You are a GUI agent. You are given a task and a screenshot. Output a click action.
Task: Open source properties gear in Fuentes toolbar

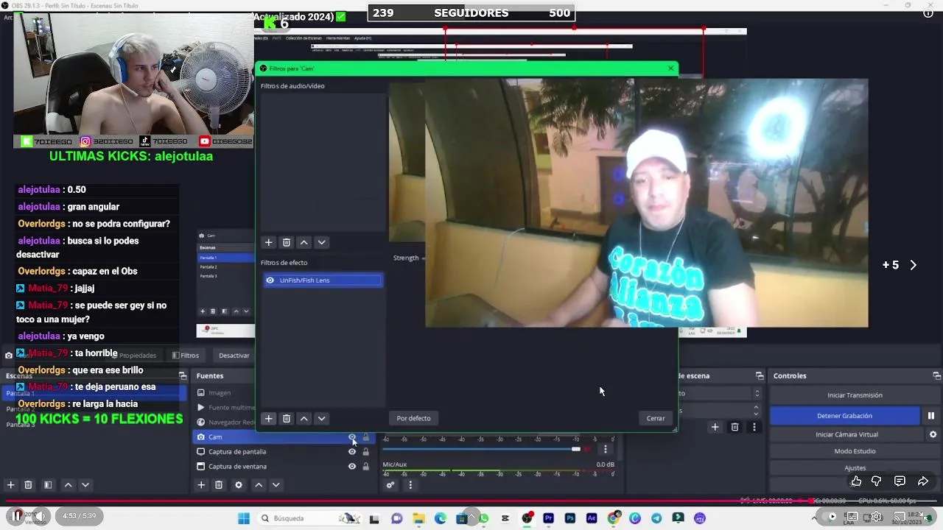[x=238, y=484]
